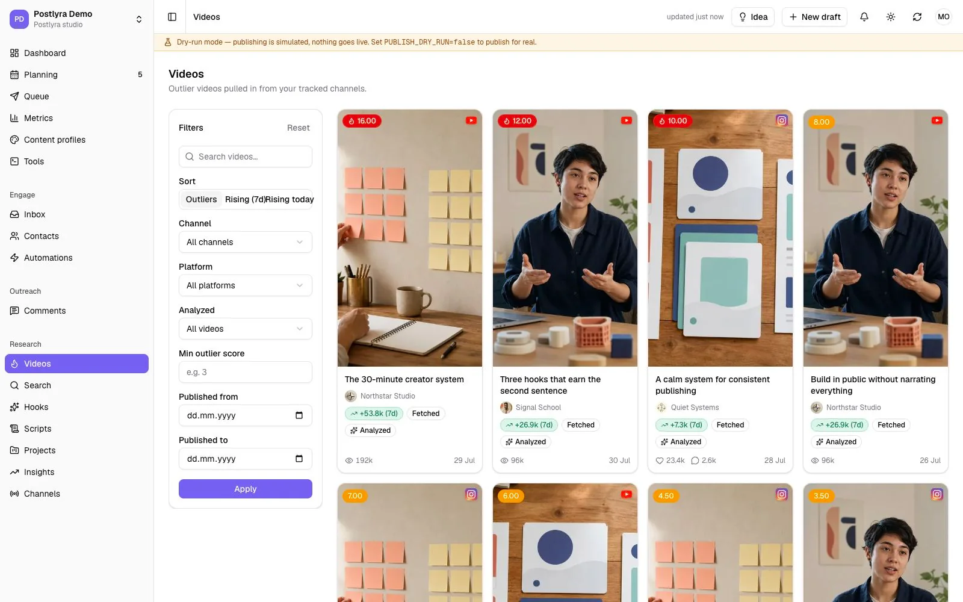Click the 10.00 outlier score badge
Image resolution: width=963 pixels, height=602 pixels.
[672, 121]
